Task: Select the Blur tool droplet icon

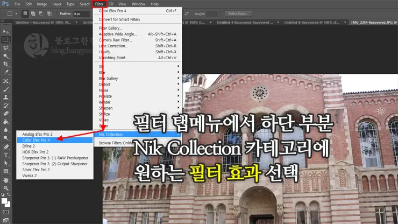Action: [5, 130]
